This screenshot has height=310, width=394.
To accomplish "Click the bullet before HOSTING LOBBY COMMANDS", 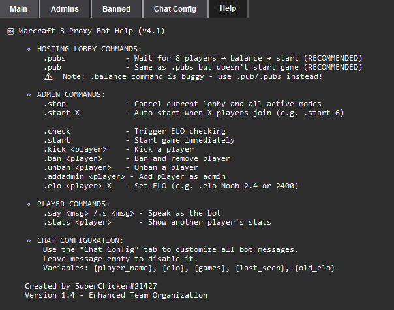I will click(x=29, y=49).
